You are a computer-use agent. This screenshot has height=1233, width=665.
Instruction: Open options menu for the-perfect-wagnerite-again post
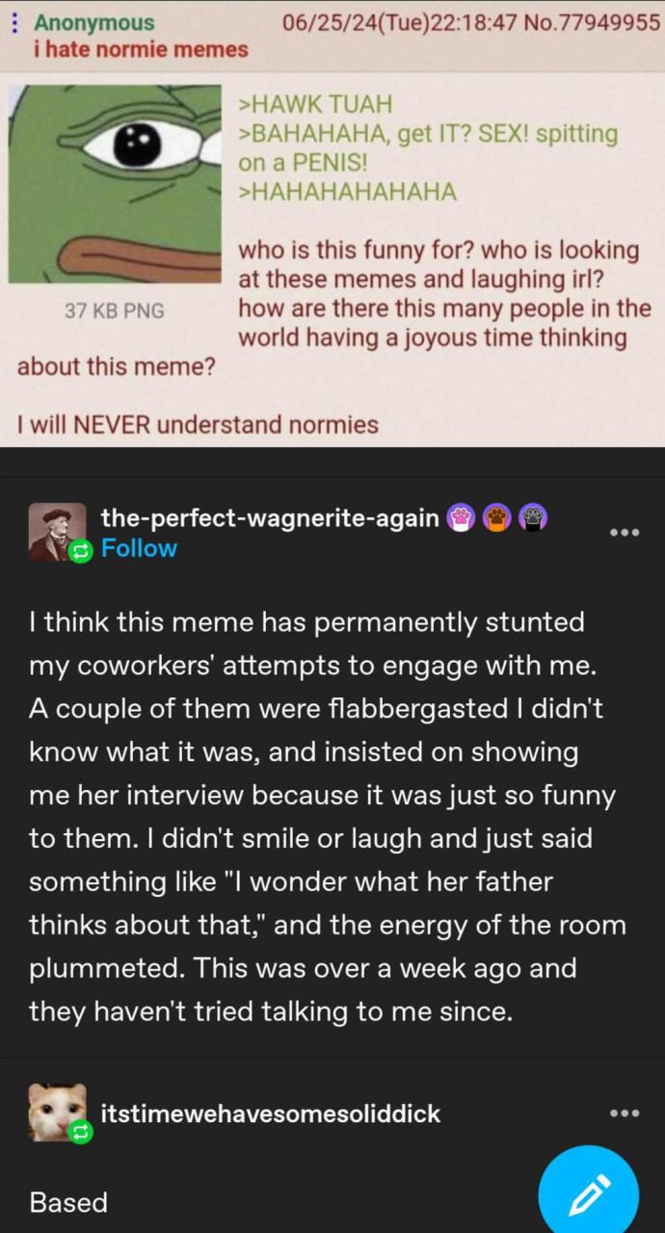pos(624,533)
